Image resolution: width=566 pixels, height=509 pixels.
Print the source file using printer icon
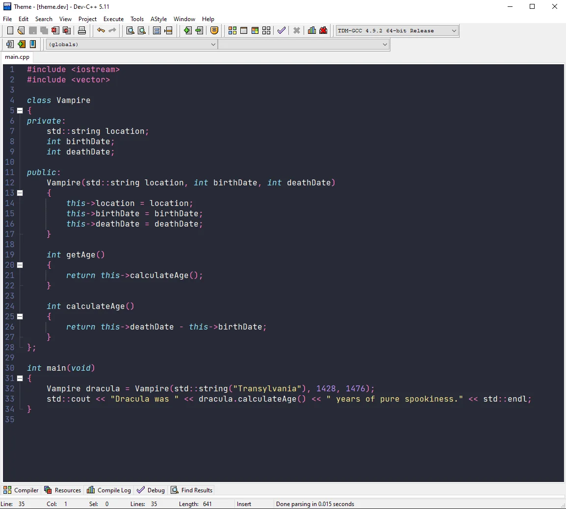pyautogui.click(x=82, y=30)
